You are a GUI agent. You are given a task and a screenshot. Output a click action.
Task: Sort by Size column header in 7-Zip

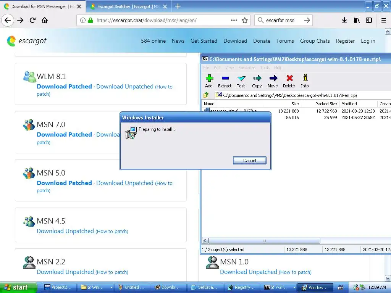[282, 104]
